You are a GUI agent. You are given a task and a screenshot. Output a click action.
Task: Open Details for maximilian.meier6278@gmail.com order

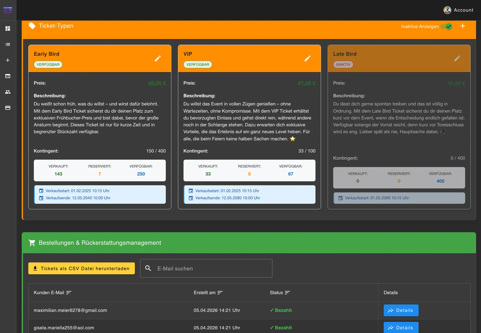pos(401,310)
